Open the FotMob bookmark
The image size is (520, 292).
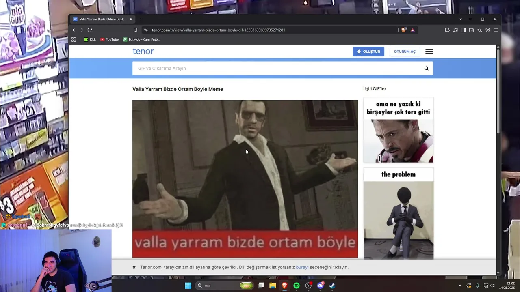(x=142, y=39)
